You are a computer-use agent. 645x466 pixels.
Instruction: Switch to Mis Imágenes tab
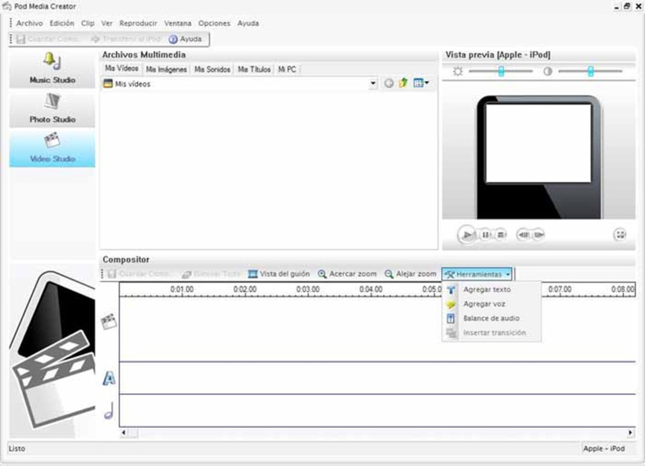[167, 69]
